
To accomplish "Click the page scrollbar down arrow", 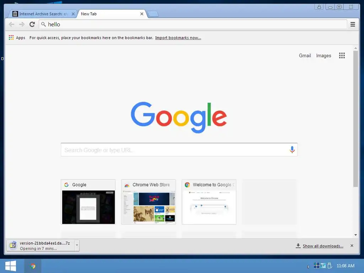I will 355,235.
